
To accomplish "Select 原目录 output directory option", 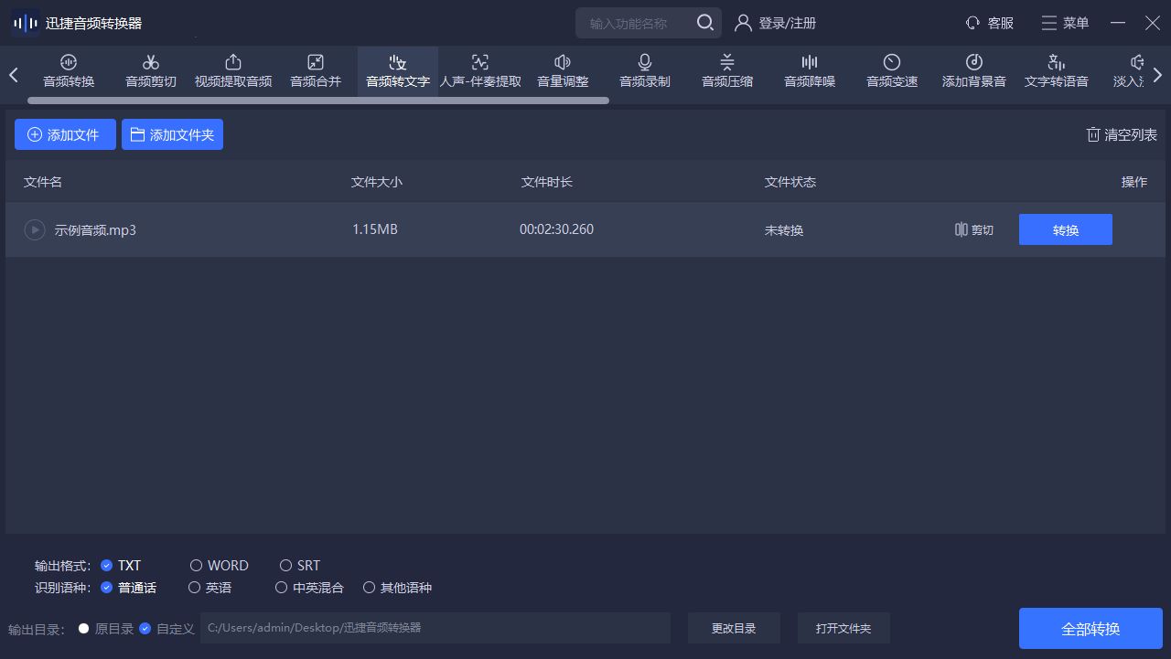I will click(106, 629).
